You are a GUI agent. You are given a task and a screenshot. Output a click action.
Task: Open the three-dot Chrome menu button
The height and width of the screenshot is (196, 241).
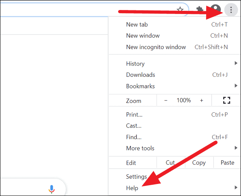pyautogui.click(x=231, y=10)
